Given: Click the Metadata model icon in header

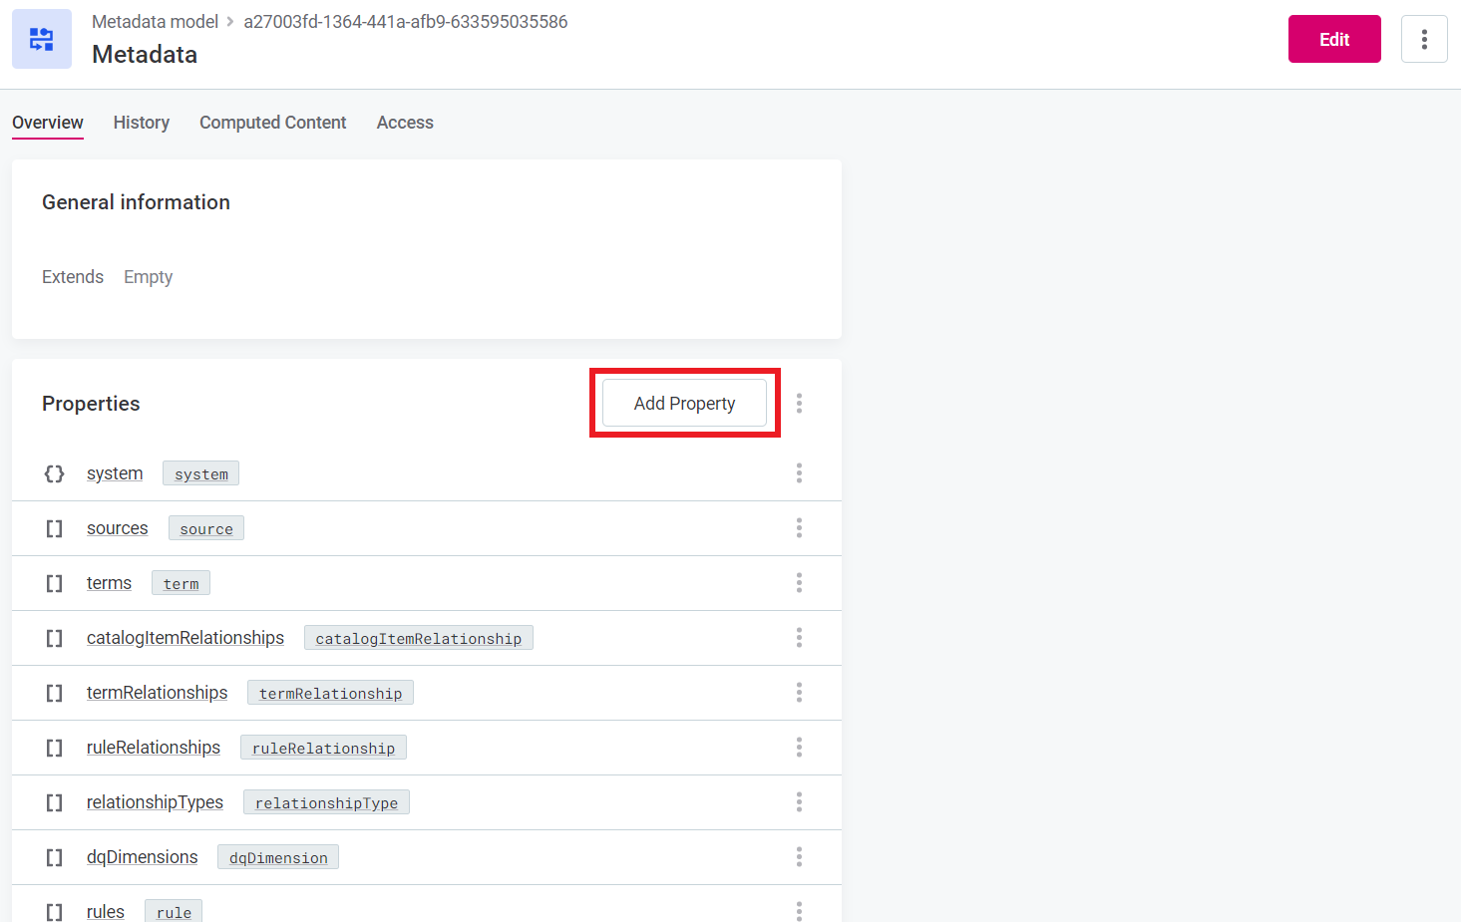Looking at the screenshot, I should pyautogui.click(x=42, y=39).
